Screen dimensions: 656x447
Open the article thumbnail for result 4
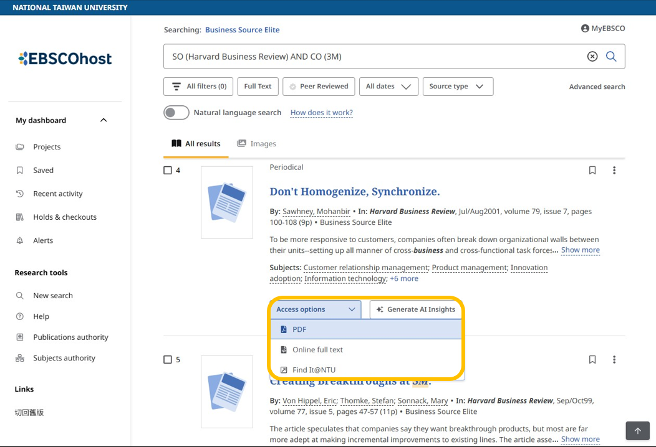[227, 202]
